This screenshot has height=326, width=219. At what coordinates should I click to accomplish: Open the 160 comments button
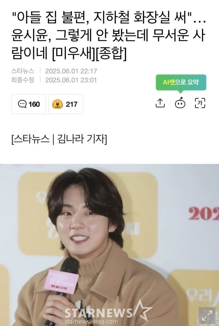click(x=28, y=104)
